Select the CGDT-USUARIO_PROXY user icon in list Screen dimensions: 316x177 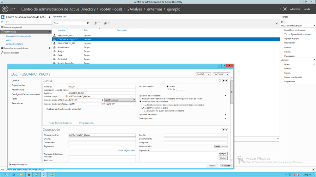(x=54, y=39)
